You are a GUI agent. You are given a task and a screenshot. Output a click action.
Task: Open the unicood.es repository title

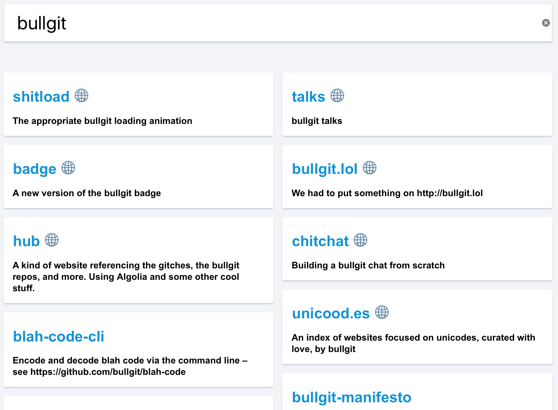pos(331,313)
